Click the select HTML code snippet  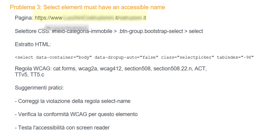(x=134, y=57)
